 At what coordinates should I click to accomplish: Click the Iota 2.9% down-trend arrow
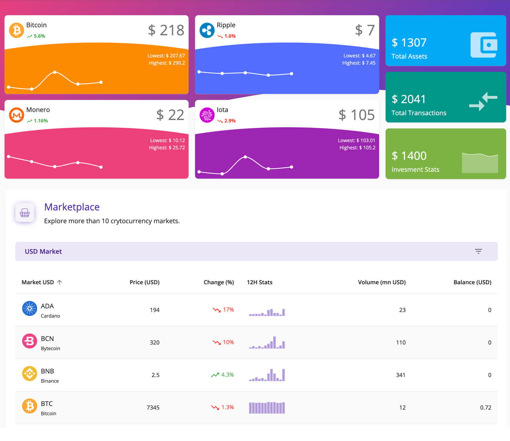[220, 121]
